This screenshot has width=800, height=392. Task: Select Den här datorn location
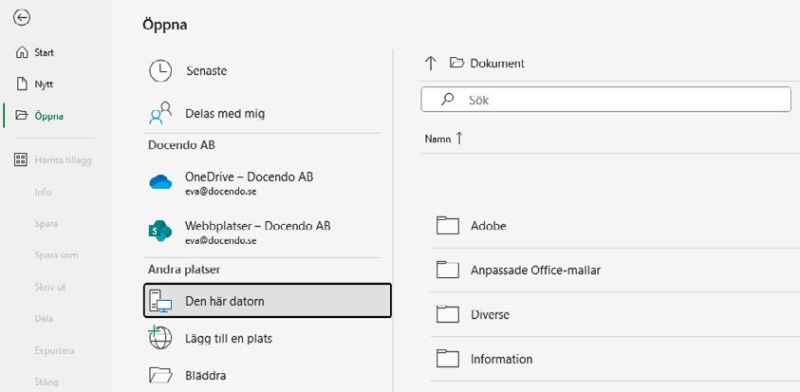point(268,301)
